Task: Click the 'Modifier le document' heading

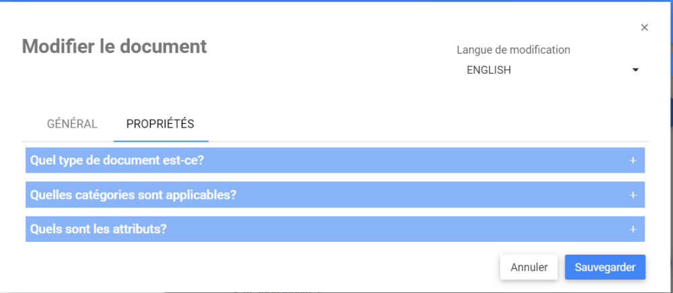Action: [114, 46]
